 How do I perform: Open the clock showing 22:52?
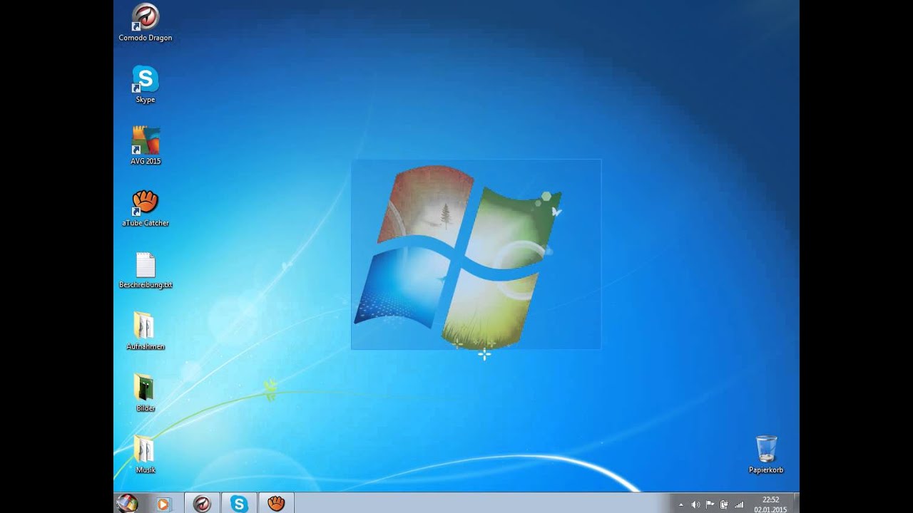click(x=770, y=504)
